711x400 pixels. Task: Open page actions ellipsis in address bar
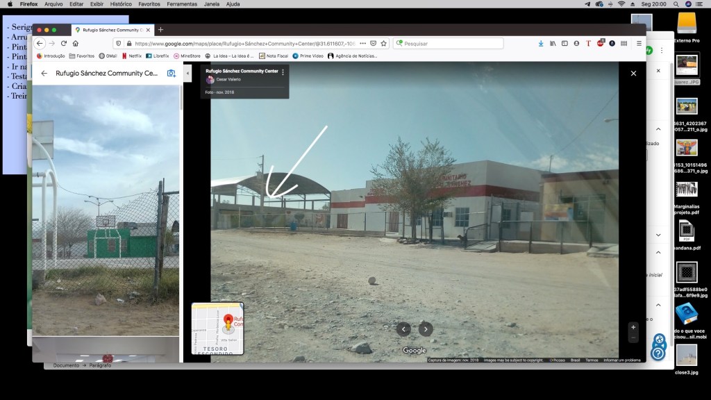click(362, 43)
